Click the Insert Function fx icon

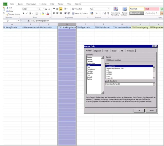[28, 21]
